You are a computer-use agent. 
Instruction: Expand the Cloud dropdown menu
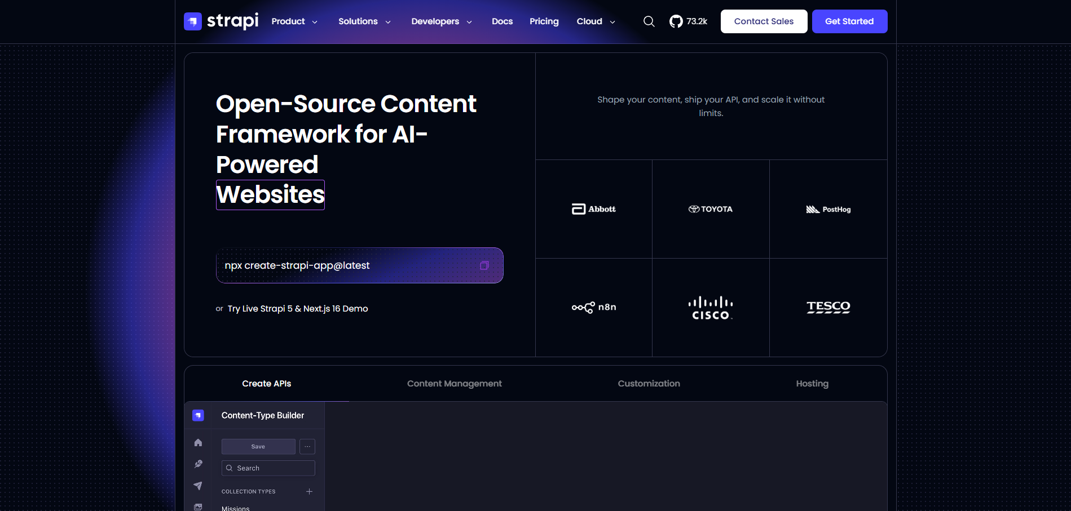(596, 21)
